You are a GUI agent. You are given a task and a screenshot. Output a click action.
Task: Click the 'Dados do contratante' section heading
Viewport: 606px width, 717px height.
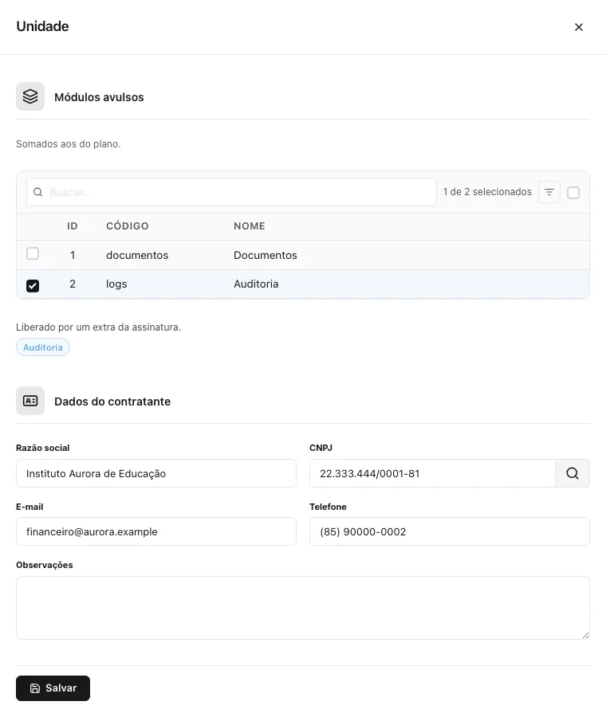click(112, 402)
